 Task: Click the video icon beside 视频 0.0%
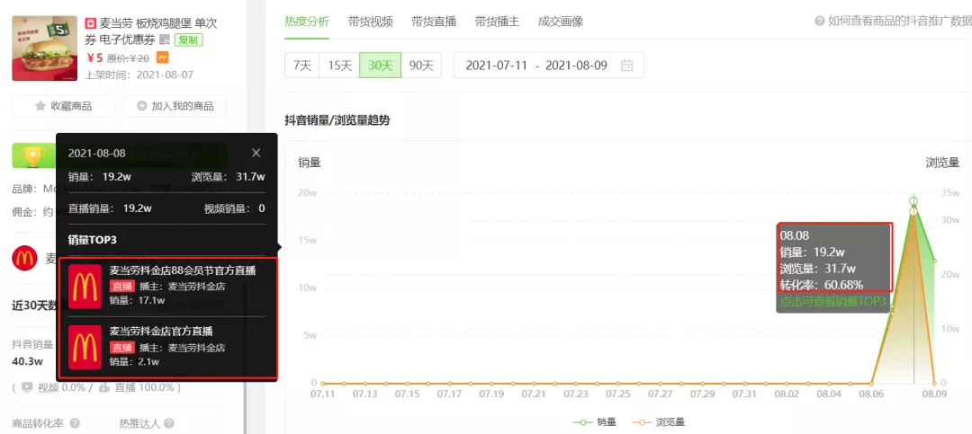27,387
